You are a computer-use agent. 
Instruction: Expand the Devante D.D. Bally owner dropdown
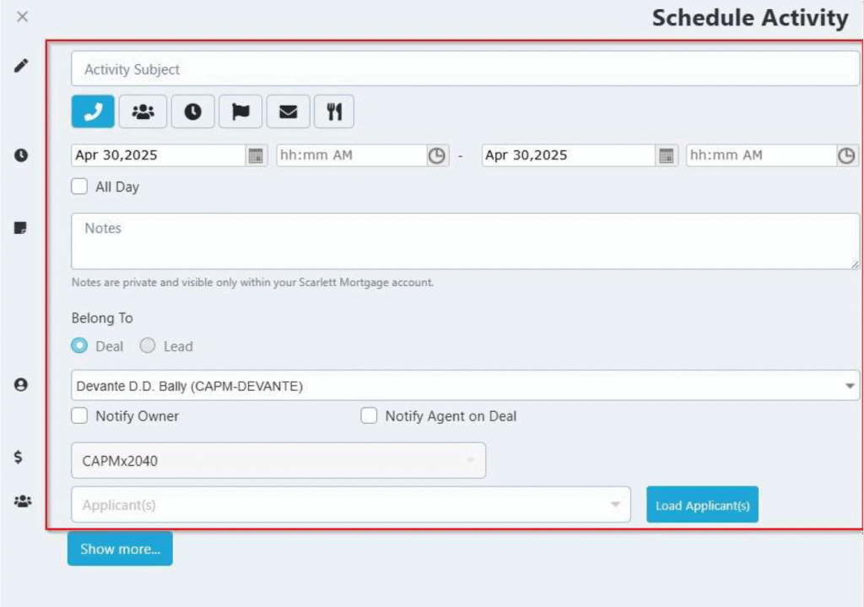click(x=465, y=385)
